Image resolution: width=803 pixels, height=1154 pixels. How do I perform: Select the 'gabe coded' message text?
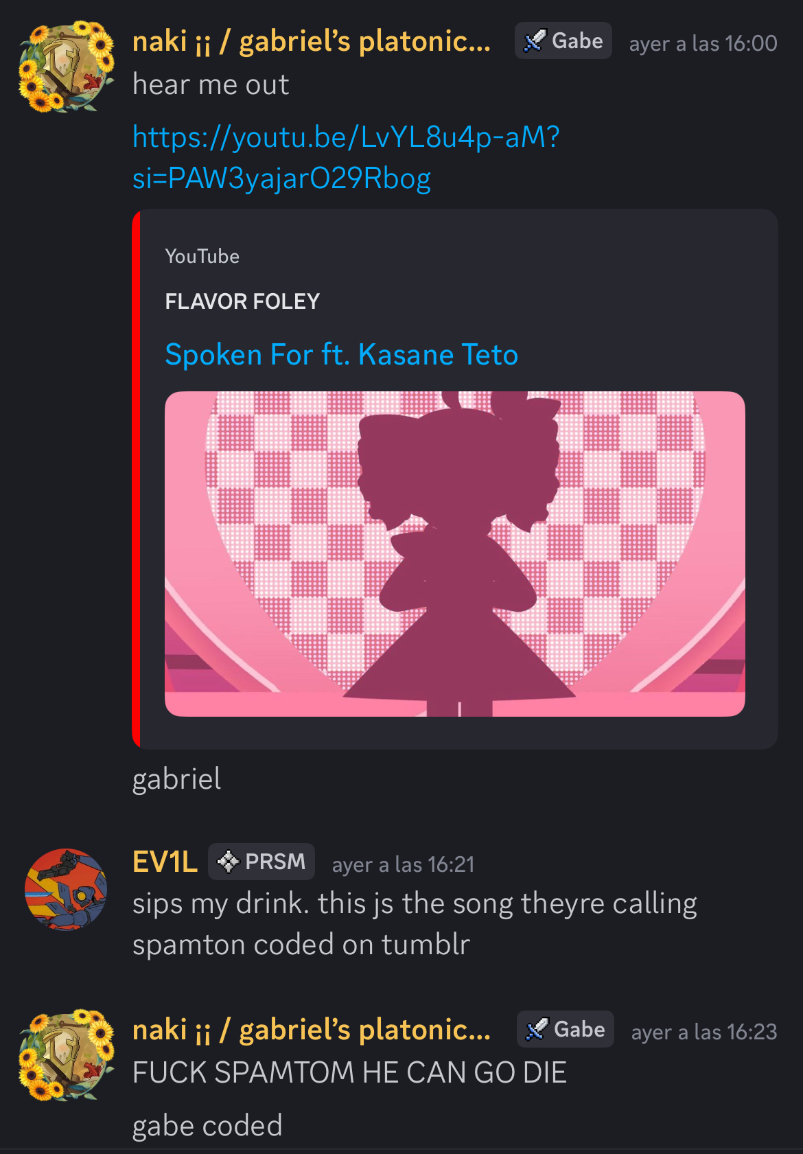click(207, 1125)
